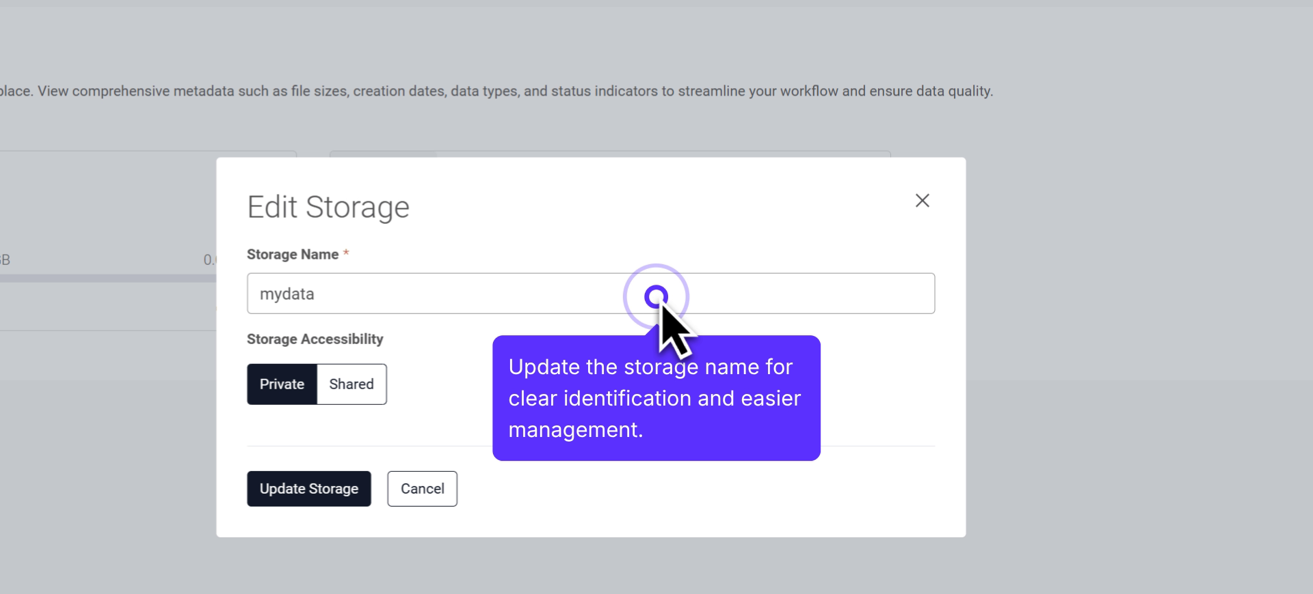
Task: Click the Edit Storage heading
Action: click(328, 207)
